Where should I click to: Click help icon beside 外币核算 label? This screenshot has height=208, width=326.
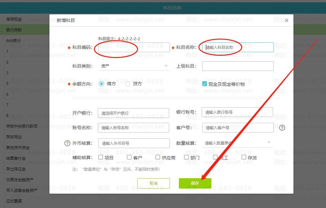pos(67,143)
